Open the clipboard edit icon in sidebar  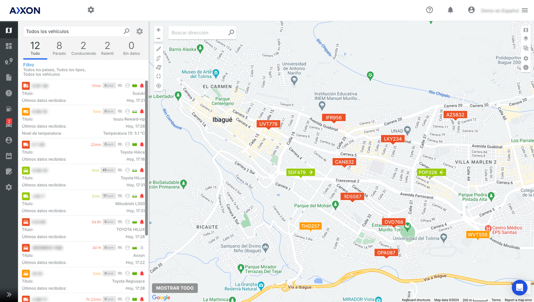[x=9, y=171]
